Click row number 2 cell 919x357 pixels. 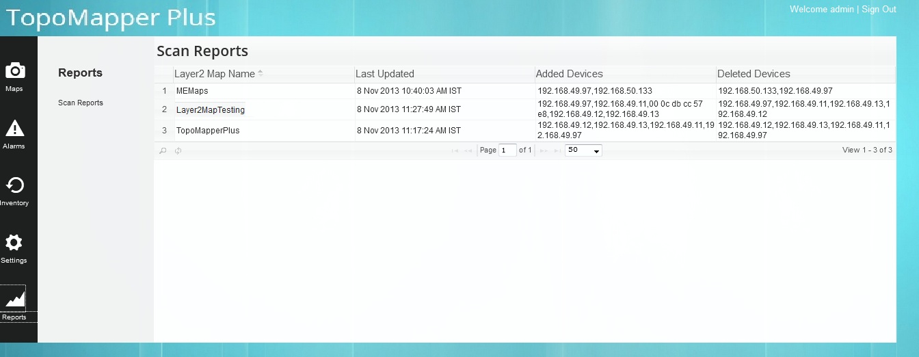(x=164, y=109)
